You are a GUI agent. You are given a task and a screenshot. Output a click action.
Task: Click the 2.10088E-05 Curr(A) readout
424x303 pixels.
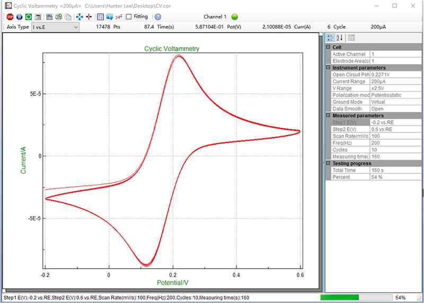[286, 27]
